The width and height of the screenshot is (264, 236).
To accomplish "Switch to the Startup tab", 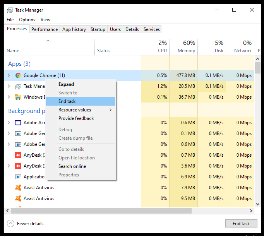I will tap(98, 29).
